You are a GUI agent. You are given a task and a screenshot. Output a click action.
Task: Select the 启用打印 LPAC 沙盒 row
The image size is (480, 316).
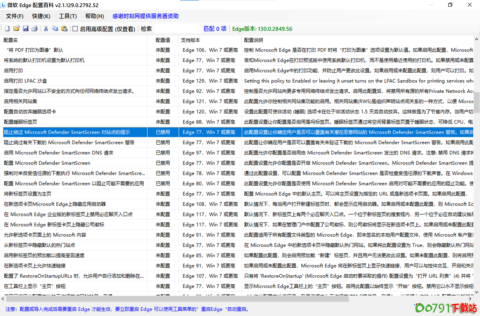(237, 81)
